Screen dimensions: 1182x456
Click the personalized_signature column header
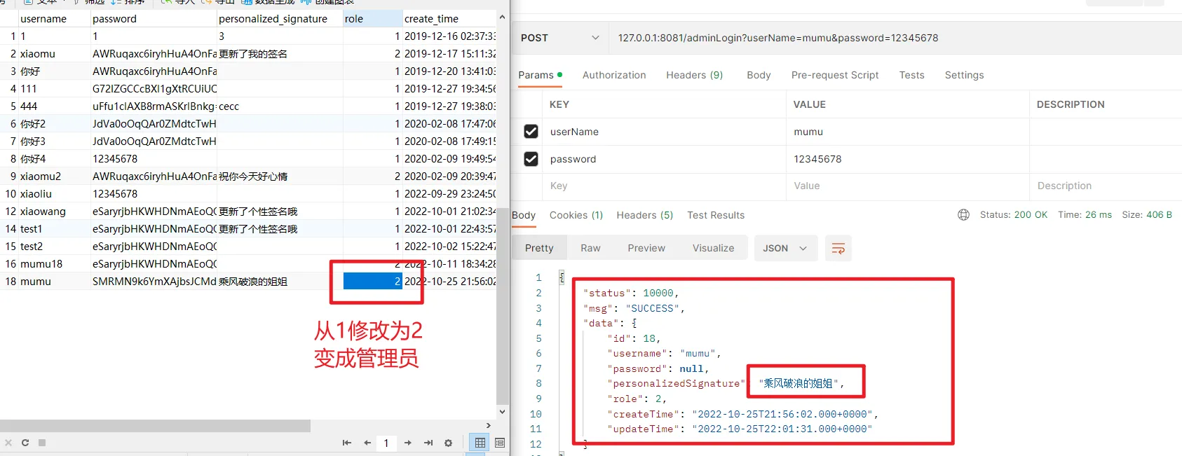tap(280, 19)
